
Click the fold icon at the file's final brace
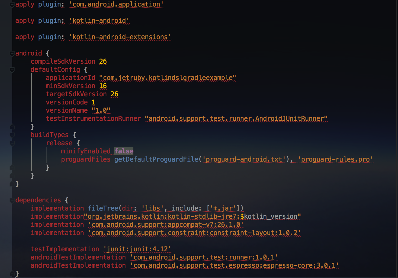click(12, 274)
